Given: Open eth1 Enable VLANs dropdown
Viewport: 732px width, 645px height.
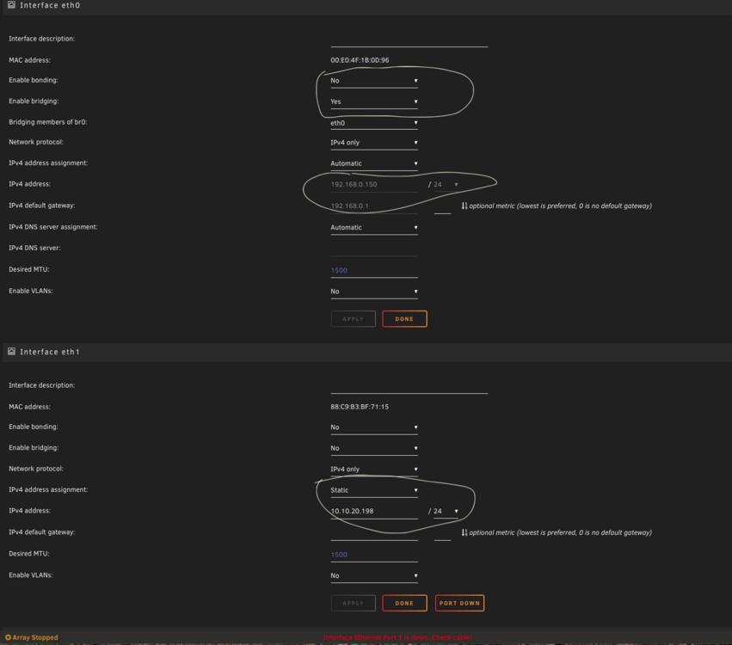Looking at the screenshot, I should click(x=374, y=576).
